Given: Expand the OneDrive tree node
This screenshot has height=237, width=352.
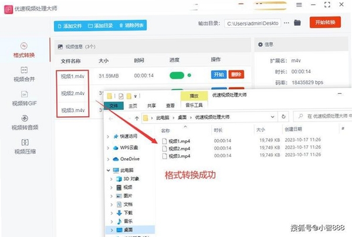Looking at the screenshot, I should 108,160.
